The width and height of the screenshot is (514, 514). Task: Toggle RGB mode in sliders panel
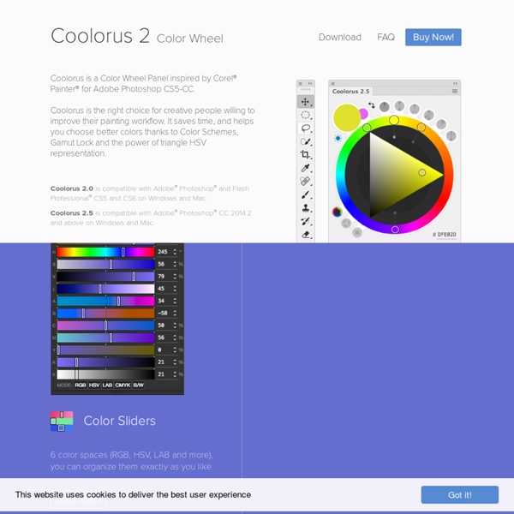81,385
